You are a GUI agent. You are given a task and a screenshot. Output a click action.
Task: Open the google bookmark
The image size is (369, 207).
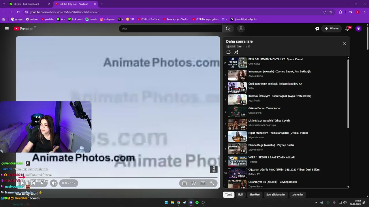click(17, 19)
